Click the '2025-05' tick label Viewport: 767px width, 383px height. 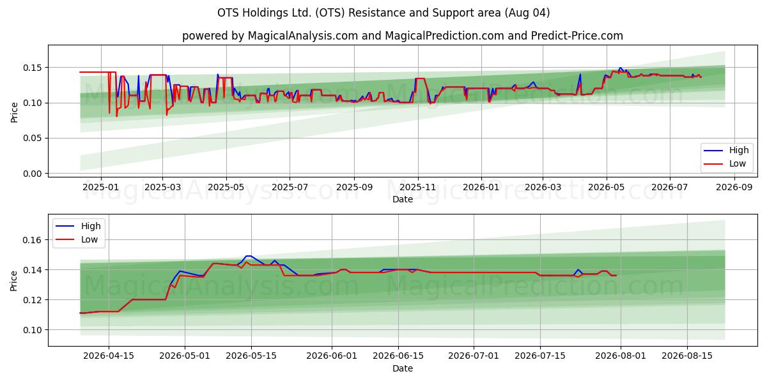click(226, 187)
